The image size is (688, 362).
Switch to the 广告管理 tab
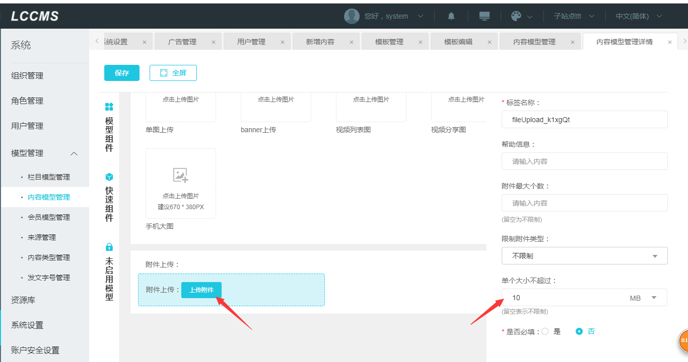(x=182, y=42)
